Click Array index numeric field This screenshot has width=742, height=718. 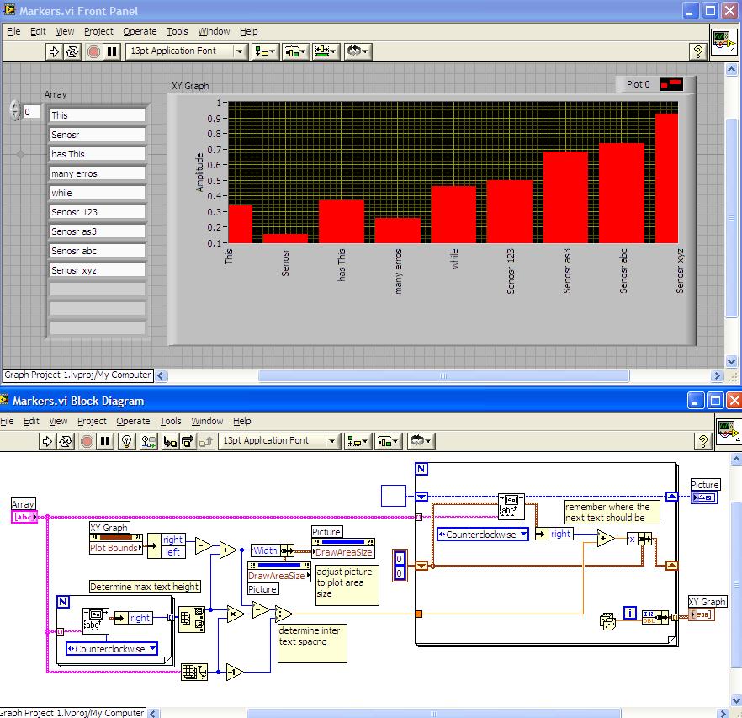tap(32, 112)
